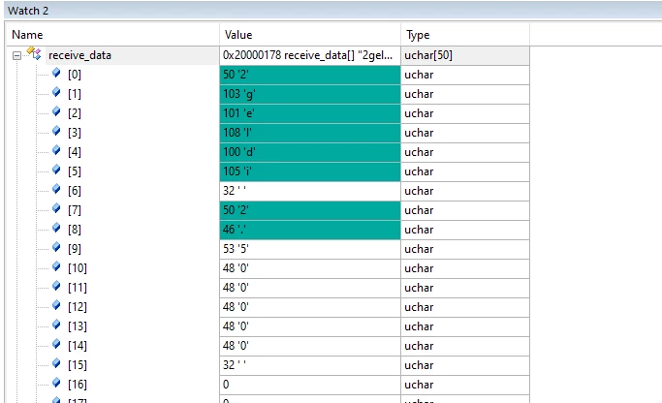Click the blue icon beside element [13]
662x403 pixels.
[x=56, y=325]
